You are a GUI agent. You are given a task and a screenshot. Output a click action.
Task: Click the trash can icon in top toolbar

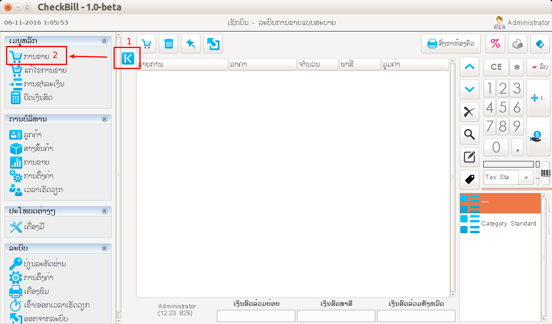click(169, 44)
